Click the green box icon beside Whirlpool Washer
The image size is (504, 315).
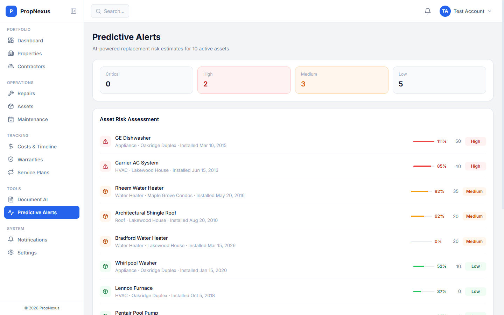105,266
